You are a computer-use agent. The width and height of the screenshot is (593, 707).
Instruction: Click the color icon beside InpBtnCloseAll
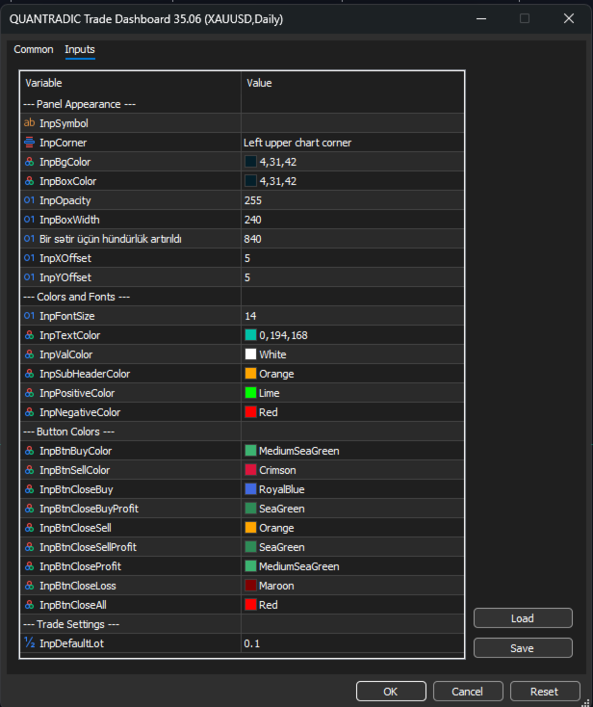pyautogui.click(x=29, y=605)
